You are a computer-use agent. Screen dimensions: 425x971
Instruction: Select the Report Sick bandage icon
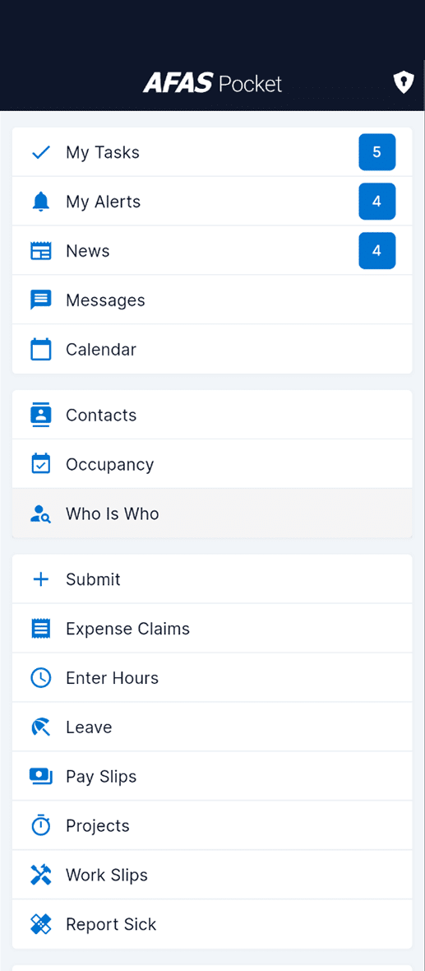[x=41, y=924]
